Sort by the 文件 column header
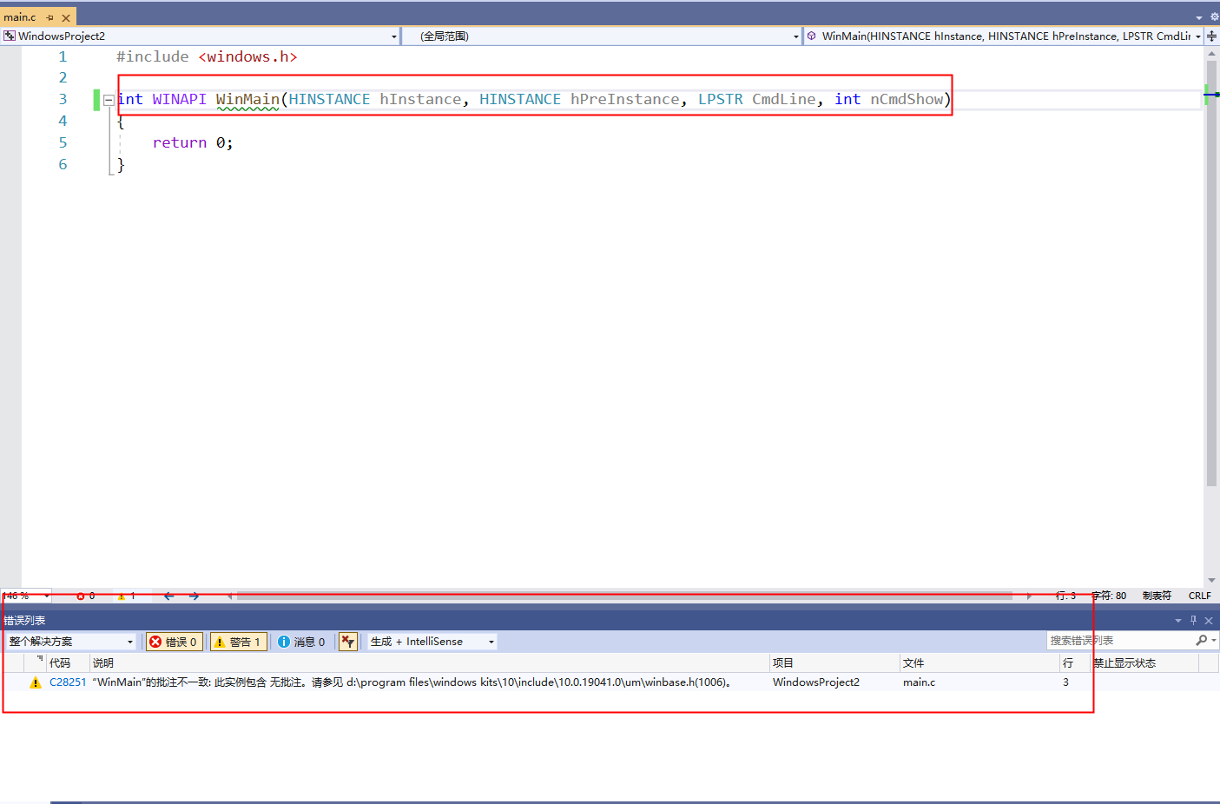The width and height of the screenshot is (1220, 804). click(979, 663)
